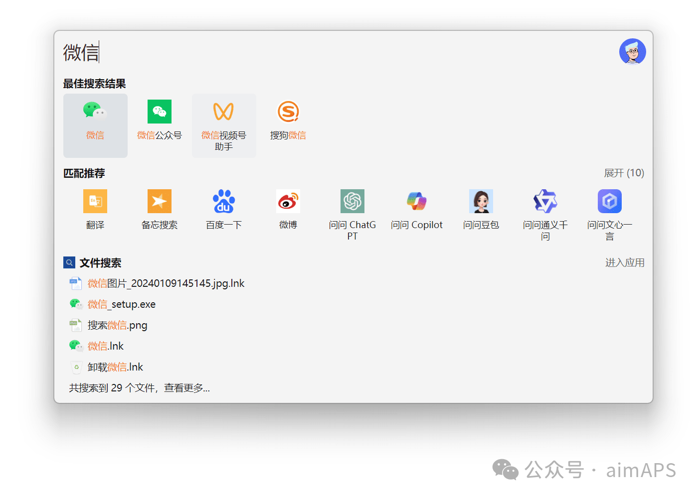The height and width of the screenshot is (498, 698).
Task: Expand matching recommendations 展开 (10)
Action: (x=624, y=173)
